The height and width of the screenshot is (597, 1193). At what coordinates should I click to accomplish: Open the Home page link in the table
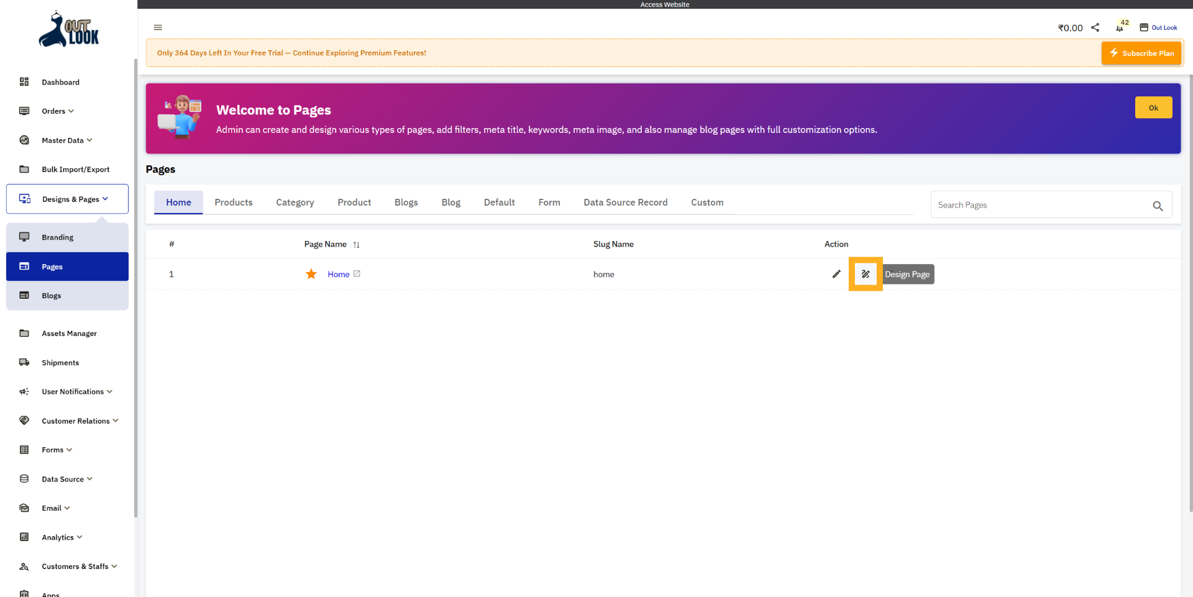(339, 273)
